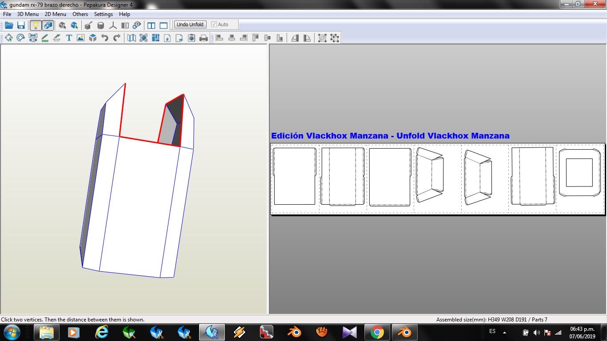Toggle the light bulb lighting button
Viewport: 607px width, 341px height.
click(36, 25)
